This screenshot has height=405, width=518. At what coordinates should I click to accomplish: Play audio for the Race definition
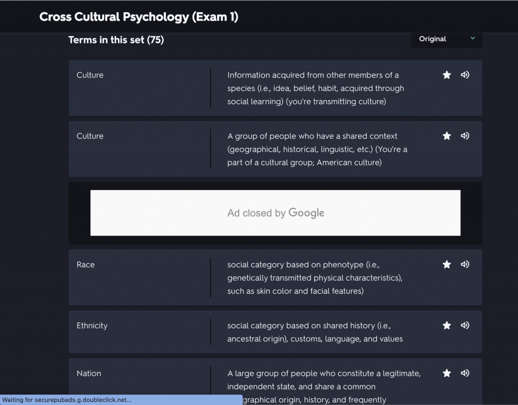click(x=465, y=264)
